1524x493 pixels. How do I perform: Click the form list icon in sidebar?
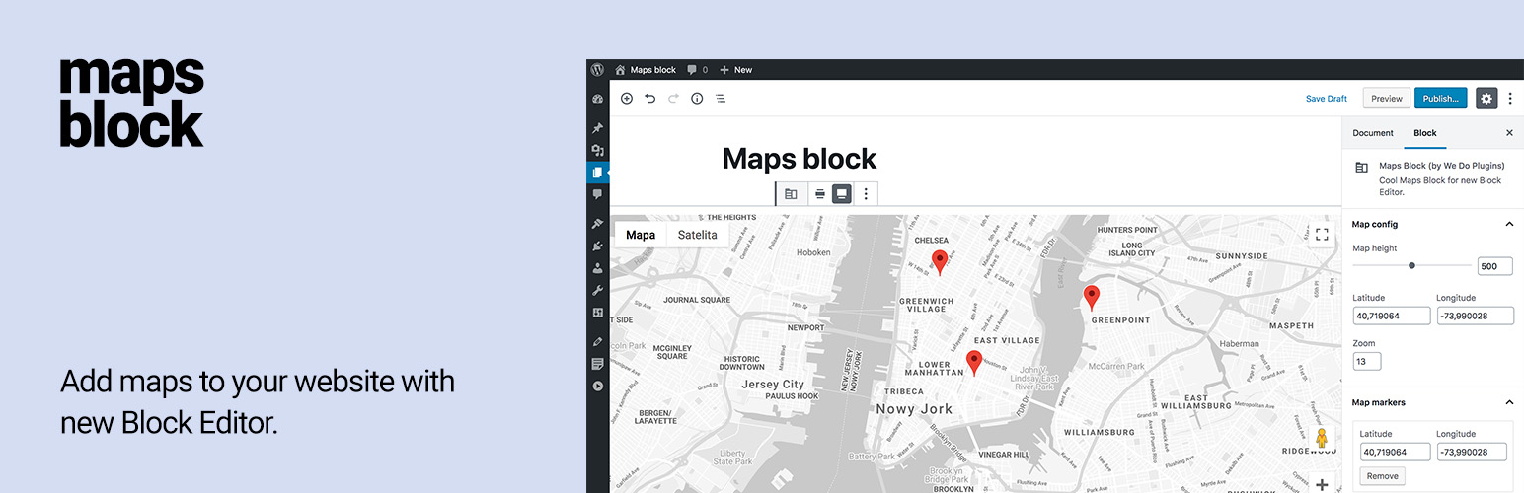click(597, 364)
